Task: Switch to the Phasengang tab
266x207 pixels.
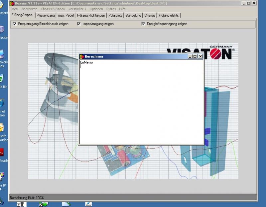Action: (x=46, y=15)
